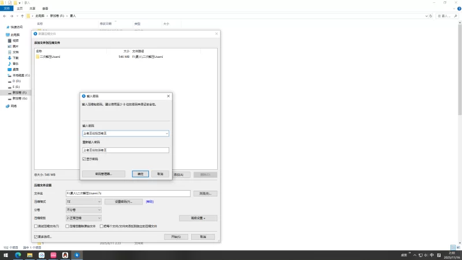This screenshot has height=260, width=462.
Task: Expand the advanced settings (高级设置) button
Action: pos(198,218)
